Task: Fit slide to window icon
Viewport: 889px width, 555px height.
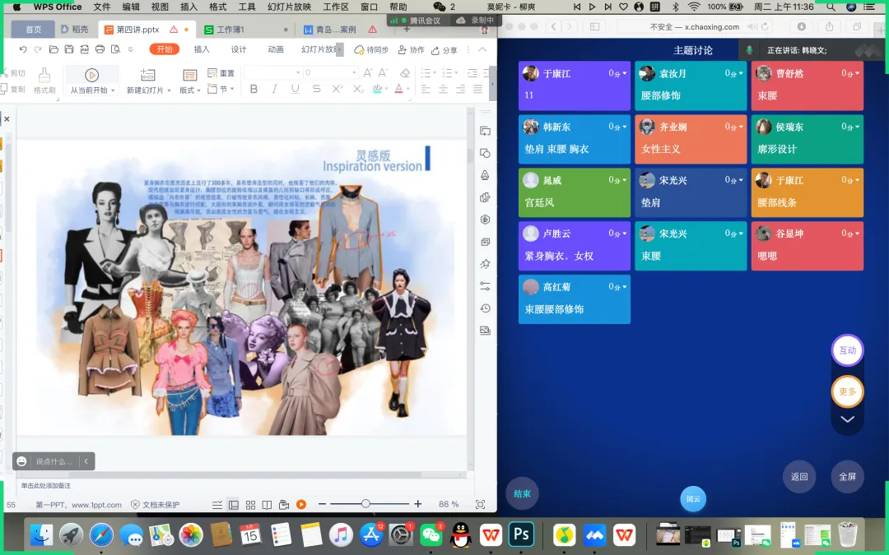Action: [x=480, y=505]
